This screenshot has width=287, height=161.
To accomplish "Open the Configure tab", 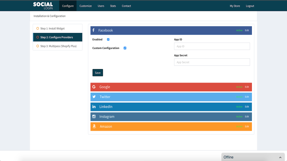I will 68,6.
